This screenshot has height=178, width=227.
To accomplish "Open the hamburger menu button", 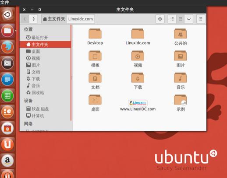I will [201, 19].
